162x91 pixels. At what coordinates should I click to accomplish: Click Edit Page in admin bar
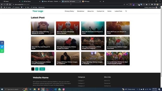(x=34, y=7)
